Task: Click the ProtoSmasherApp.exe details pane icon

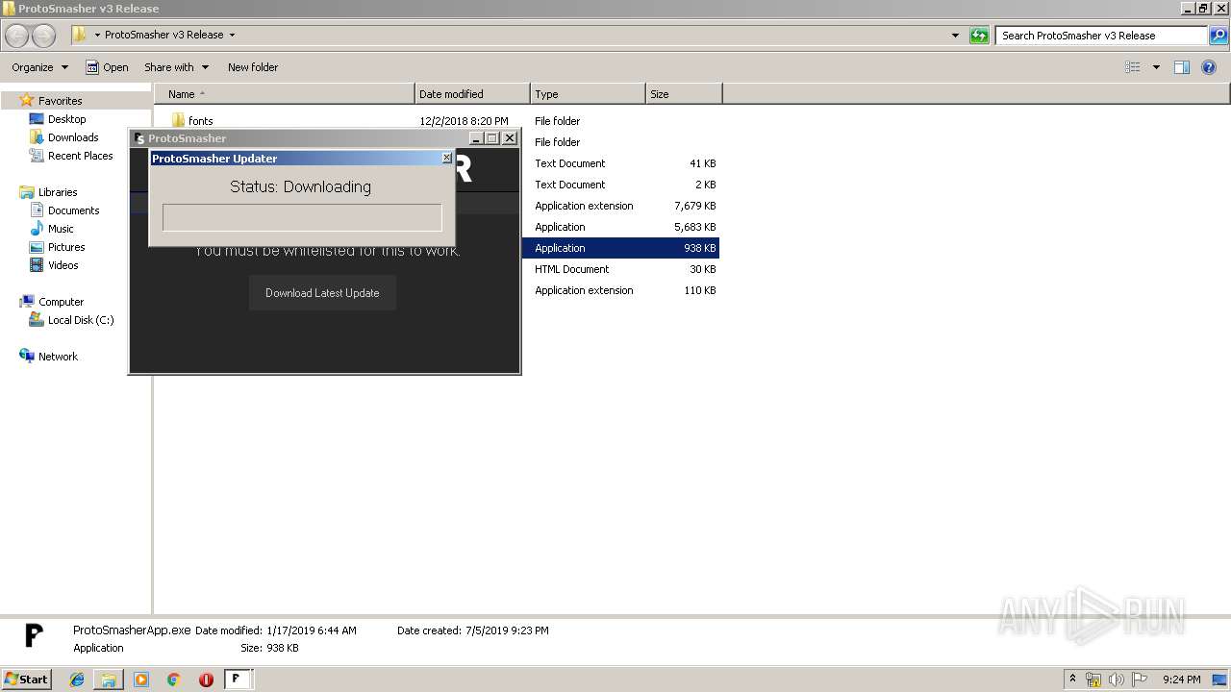Action: [34, 635]
